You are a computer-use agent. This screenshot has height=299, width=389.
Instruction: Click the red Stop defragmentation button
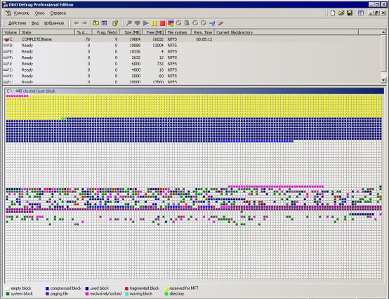[162, 23]
